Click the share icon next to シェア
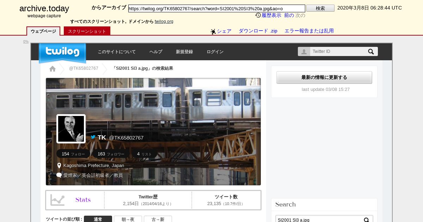The width and height of the screenshot is (423, 222). (213, 31)
